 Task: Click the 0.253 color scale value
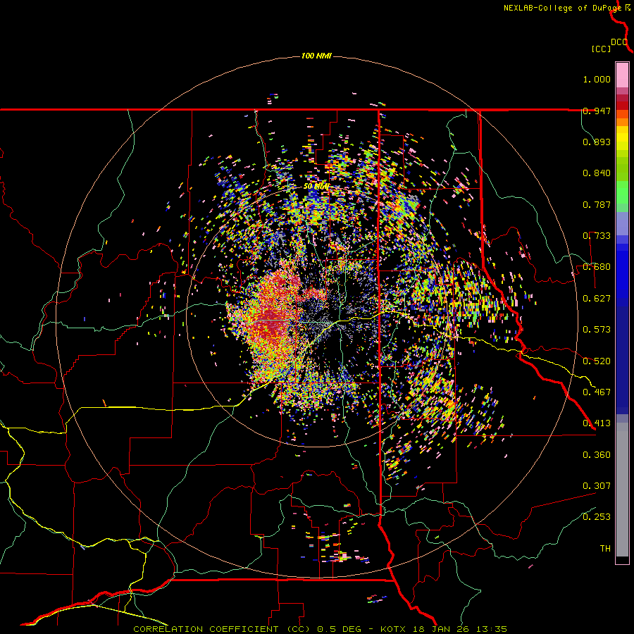pyautogui.click(x=597, y=517)
